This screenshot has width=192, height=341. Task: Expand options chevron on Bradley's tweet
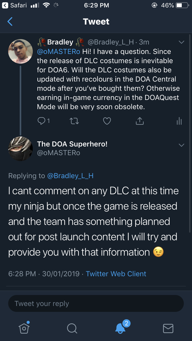[181, 42]
